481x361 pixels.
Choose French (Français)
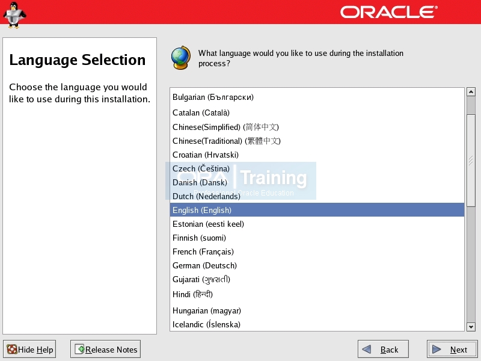click(x=317, y=251)
